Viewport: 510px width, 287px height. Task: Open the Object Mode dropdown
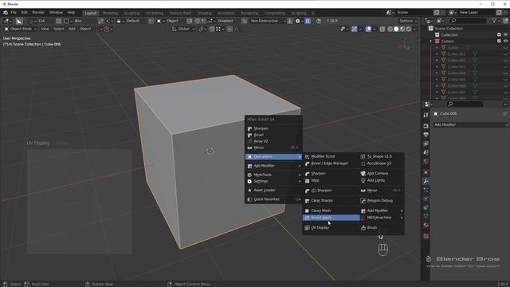point(20,29)
